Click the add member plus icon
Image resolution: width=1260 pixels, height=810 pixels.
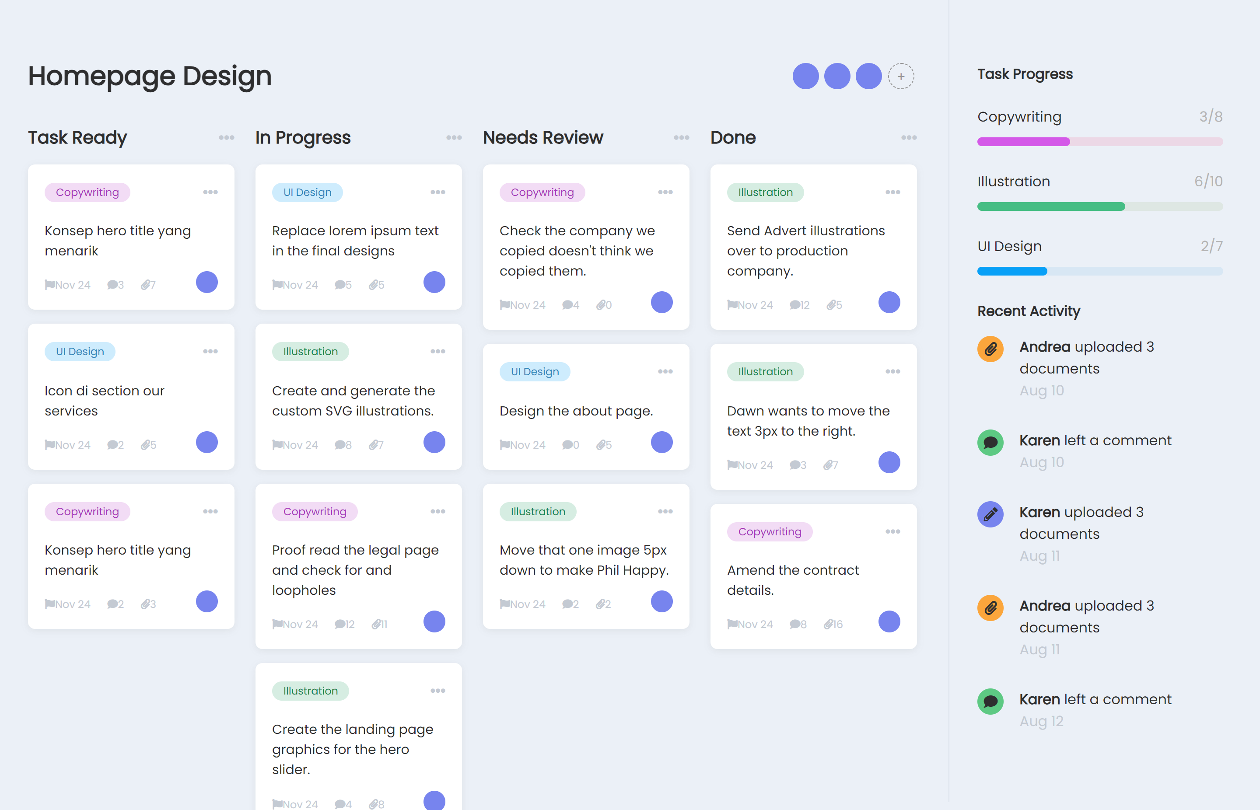pyautogui.click(x=901, y=77)
